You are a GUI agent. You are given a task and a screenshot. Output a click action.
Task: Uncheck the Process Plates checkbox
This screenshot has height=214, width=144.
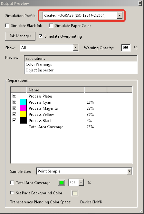[x=14, y=96]
